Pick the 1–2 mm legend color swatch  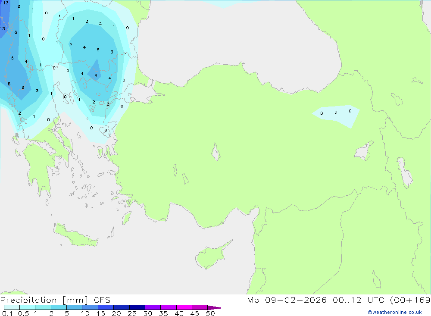pos(43,307)
